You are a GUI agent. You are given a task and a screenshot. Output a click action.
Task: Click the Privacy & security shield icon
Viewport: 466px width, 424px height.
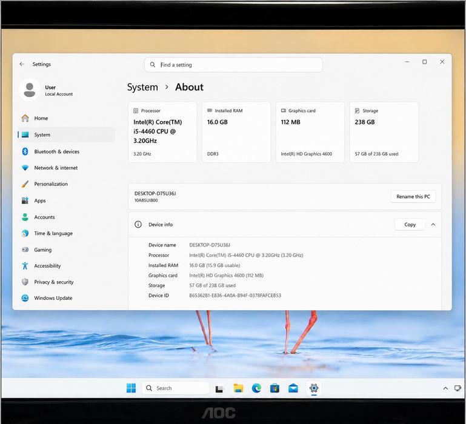tap(25, 282)
